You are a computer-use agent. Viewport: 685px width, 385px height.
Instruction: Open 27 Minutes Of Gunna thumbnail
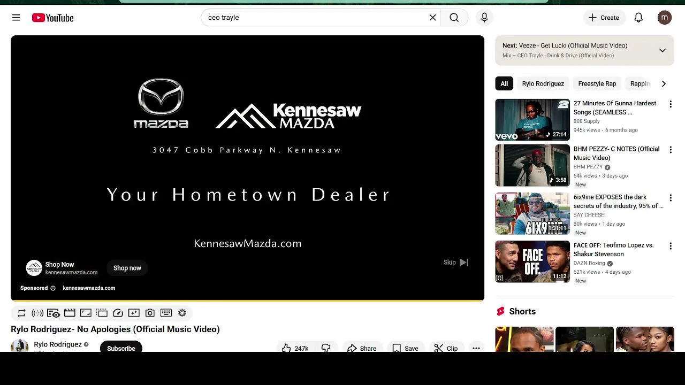click(532, 120)
